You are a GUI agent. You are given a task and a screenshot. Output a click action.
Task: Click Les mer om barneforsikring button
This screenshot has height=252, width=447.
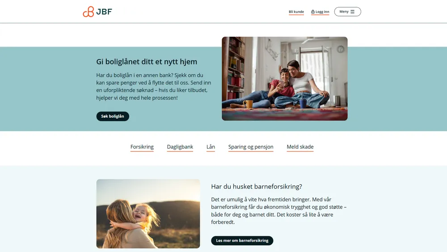pos(242,240)
